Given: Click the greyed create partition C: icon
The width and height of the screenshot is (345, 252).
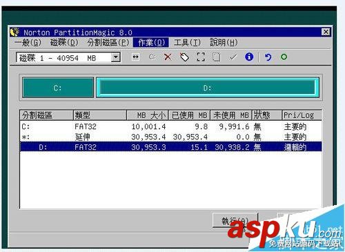Looking at the screenshot, I should click(x=152, y=57).
